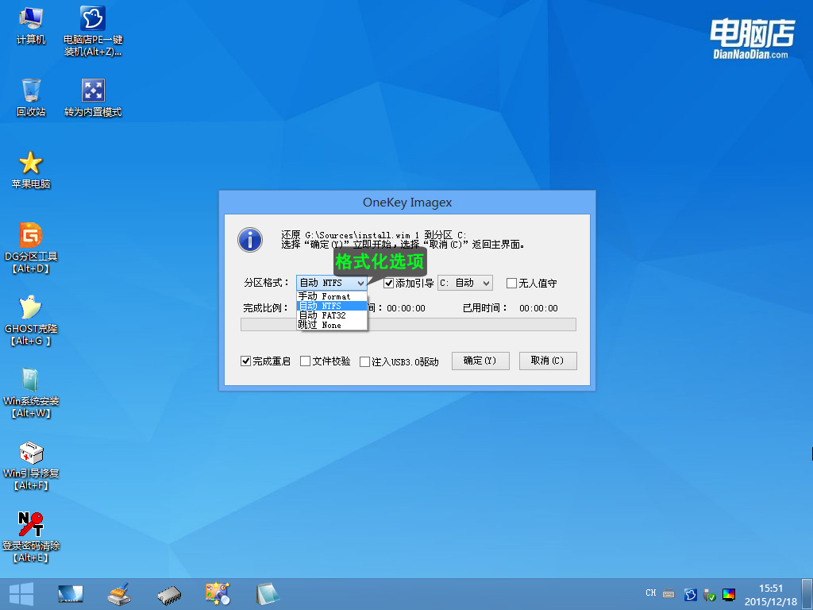
Task: Open the C: 自动 boot drive dropdown
Action: (x=464, y=282)
